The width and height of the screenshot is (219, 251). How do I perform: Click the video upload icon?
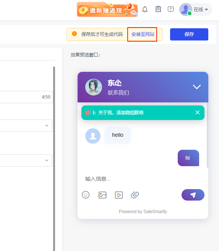click(119, 195)
